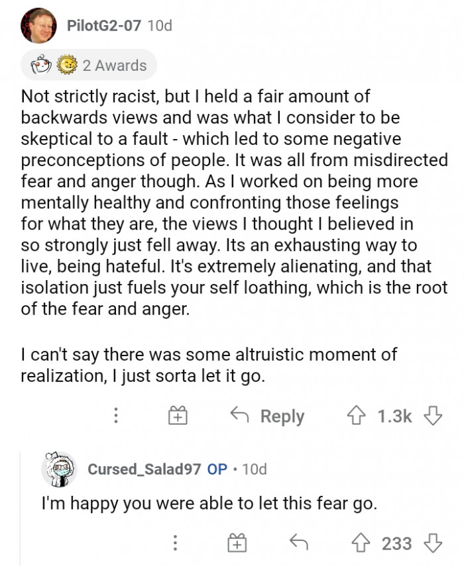464x566 pixels.
Task: Downvote Cursed_Salad97's reply
Action: pos(433,543)
